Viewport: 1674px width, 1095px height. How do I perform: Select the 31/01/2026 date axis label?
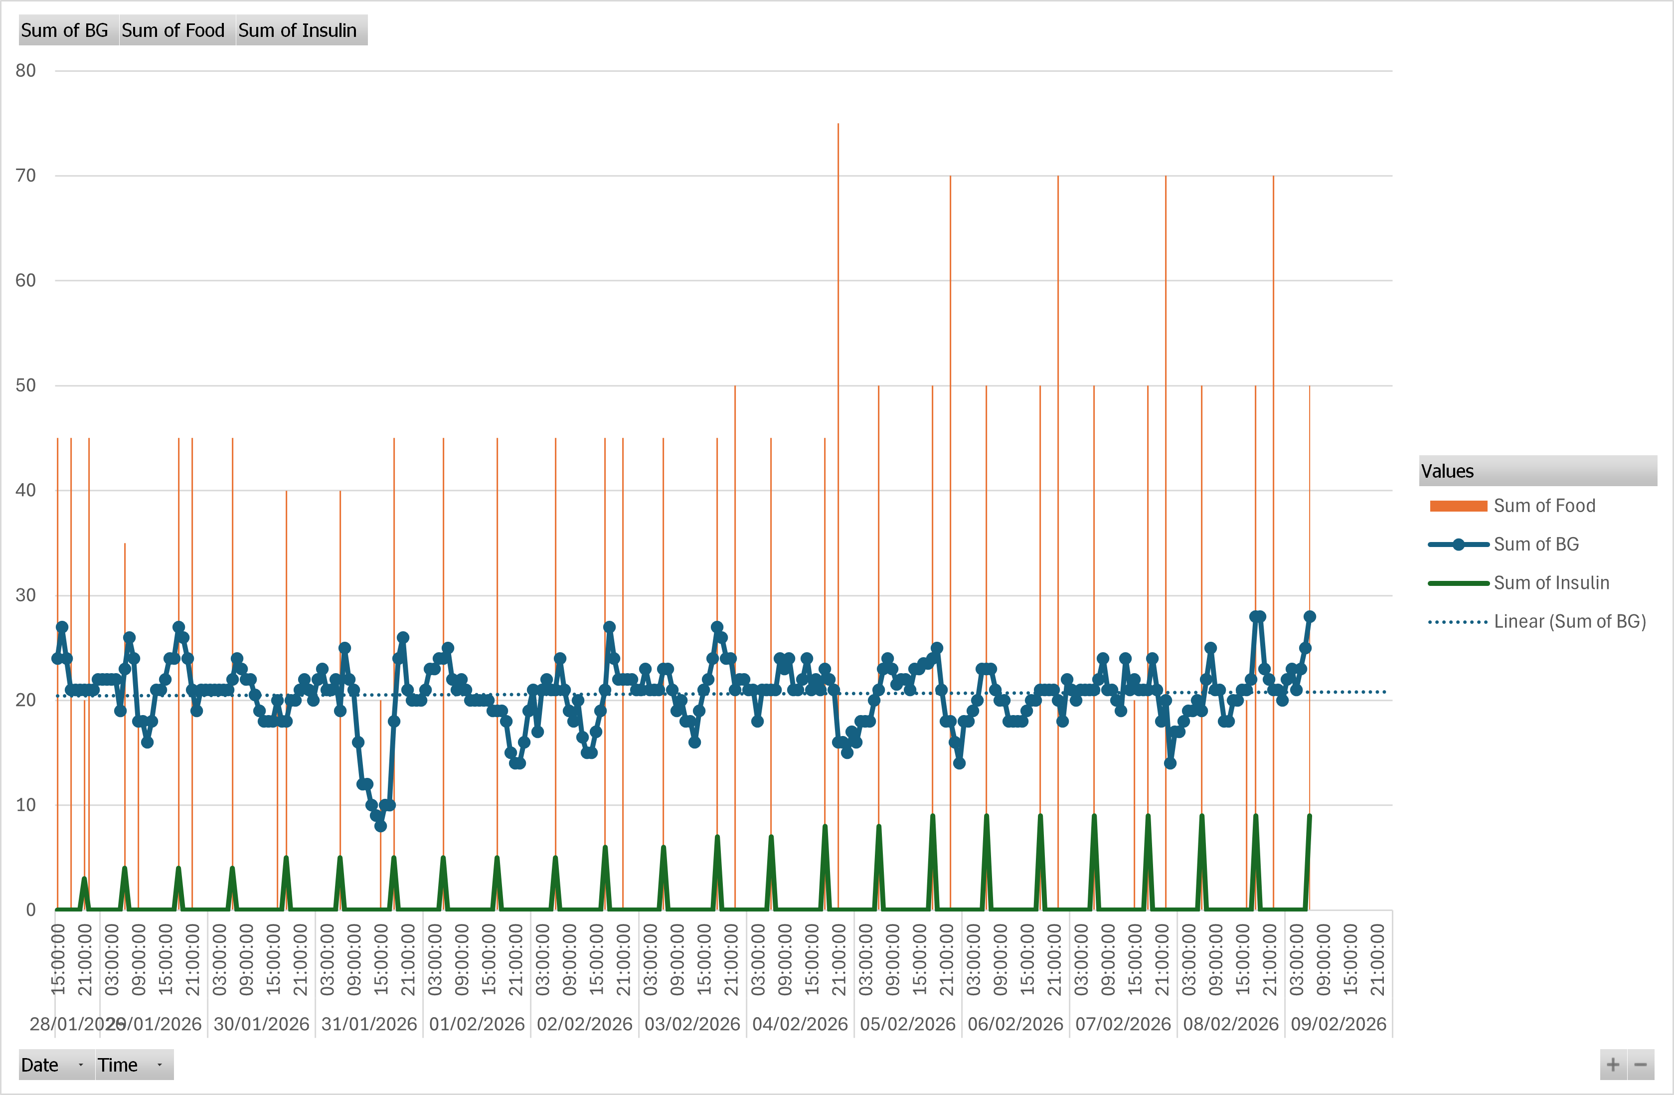[369, 1024]
